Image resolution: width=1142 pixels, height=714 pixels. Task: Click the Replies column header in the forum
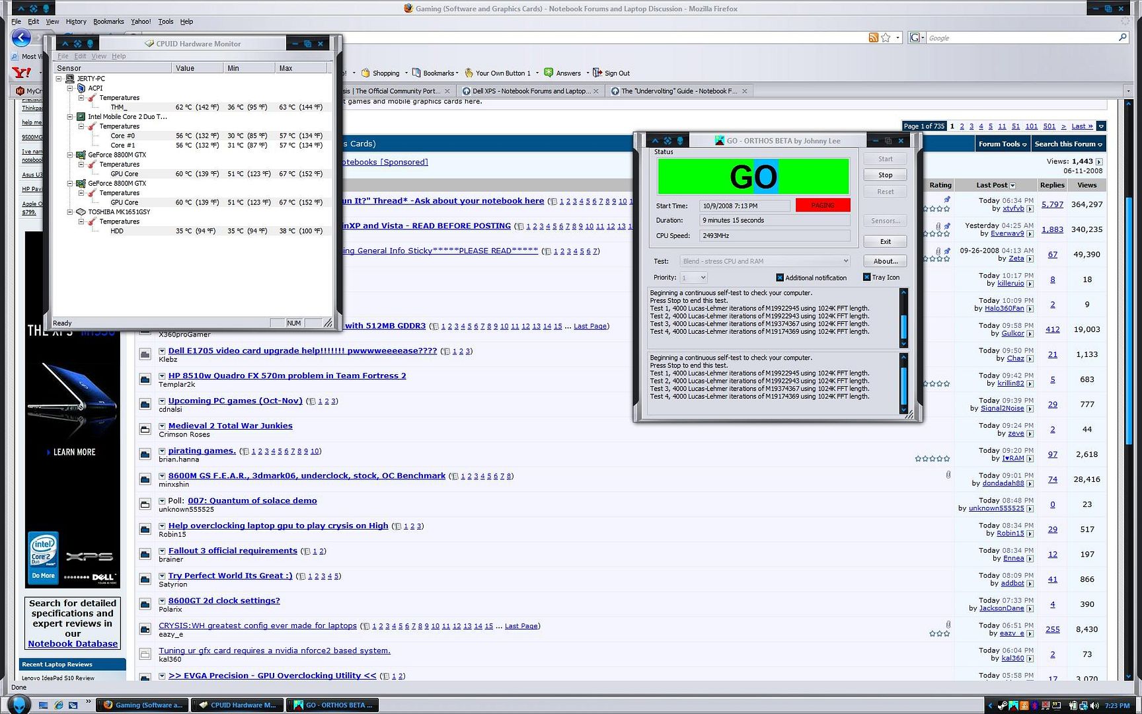[x=1052, y=185]
